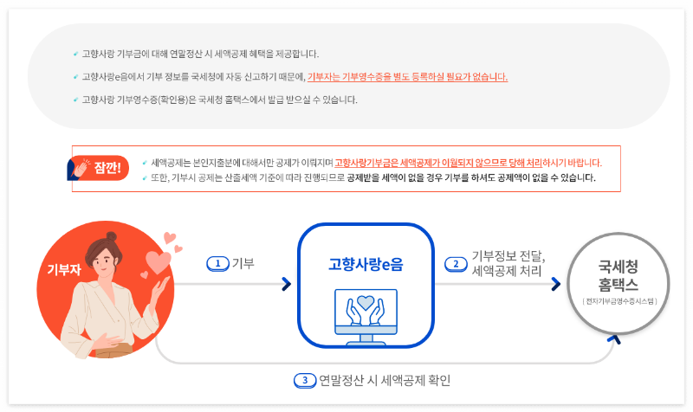
Task: Click the arrow pointing to 고향사랑e음 box
Action: [x=287, y=284]
